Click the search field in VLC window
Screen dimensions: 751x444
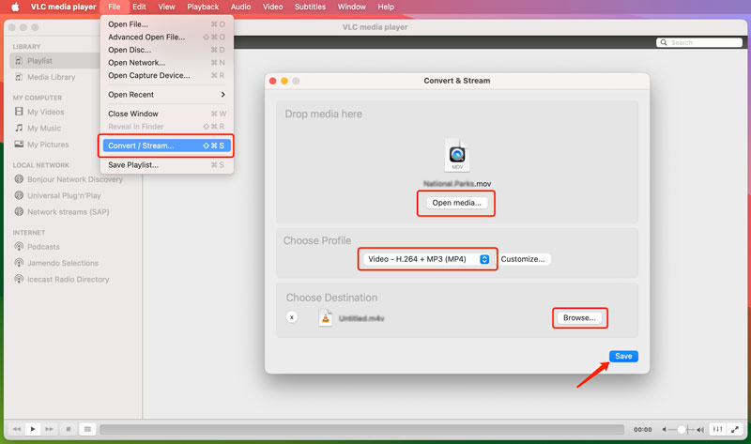coord(699,42)
